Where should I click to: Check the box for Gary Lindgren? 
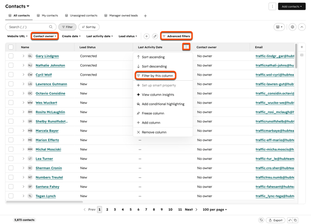click(x=11, y=56)
